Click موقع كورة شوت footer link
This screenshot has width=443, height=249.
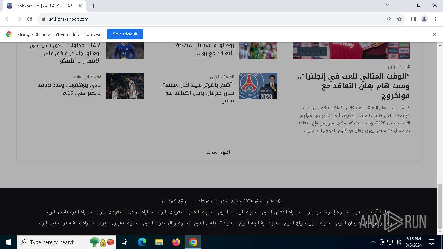(172, 201)
